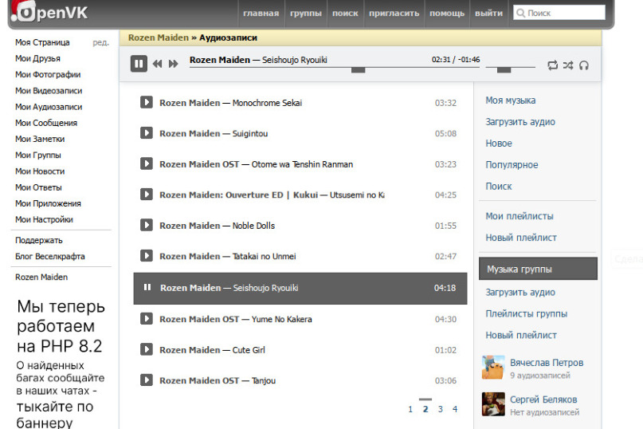Skip to the next track

[174, 64]
